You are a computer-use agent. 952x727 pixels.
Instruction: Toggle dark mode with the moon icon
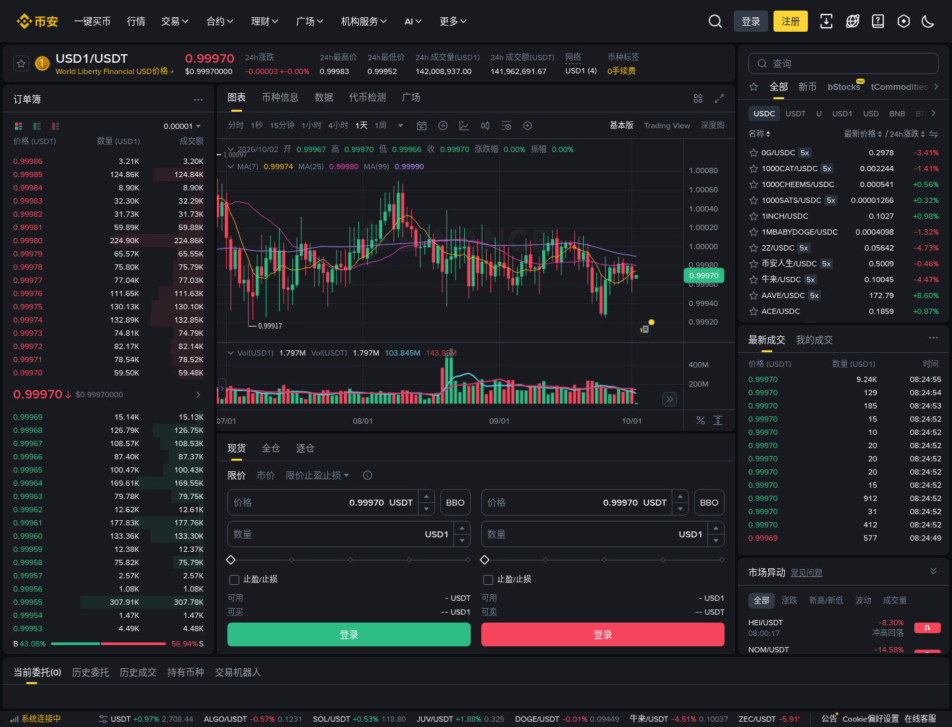click(x=928, y=21)
